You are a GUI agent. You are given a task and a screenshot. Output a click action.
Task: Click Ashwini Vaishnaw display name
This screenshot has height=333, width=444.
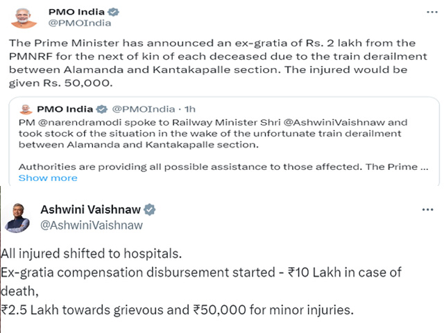pos(90,210)
